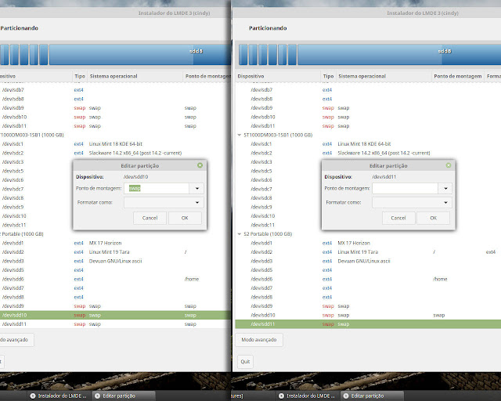This screenshot has width=501, height=401.
Task: Switch to Instalador do LMDE in right taskbar
Action: (x=308, y=396)
